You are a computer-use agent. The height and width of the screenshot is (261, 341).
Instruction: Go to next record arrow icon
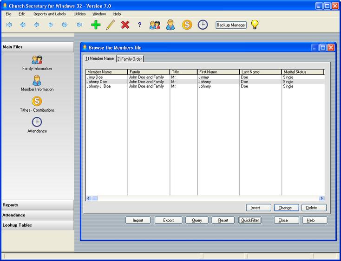click(x=51, y=25)
